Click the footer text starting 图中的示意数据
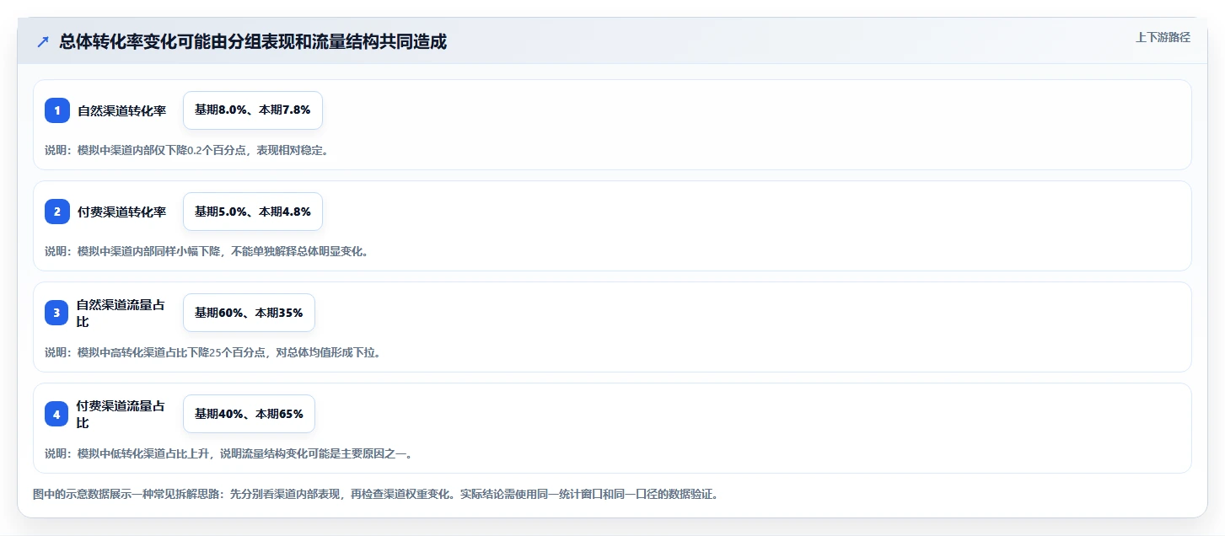The width and height of the screenshot is (1225, 536). click(375, 494)
